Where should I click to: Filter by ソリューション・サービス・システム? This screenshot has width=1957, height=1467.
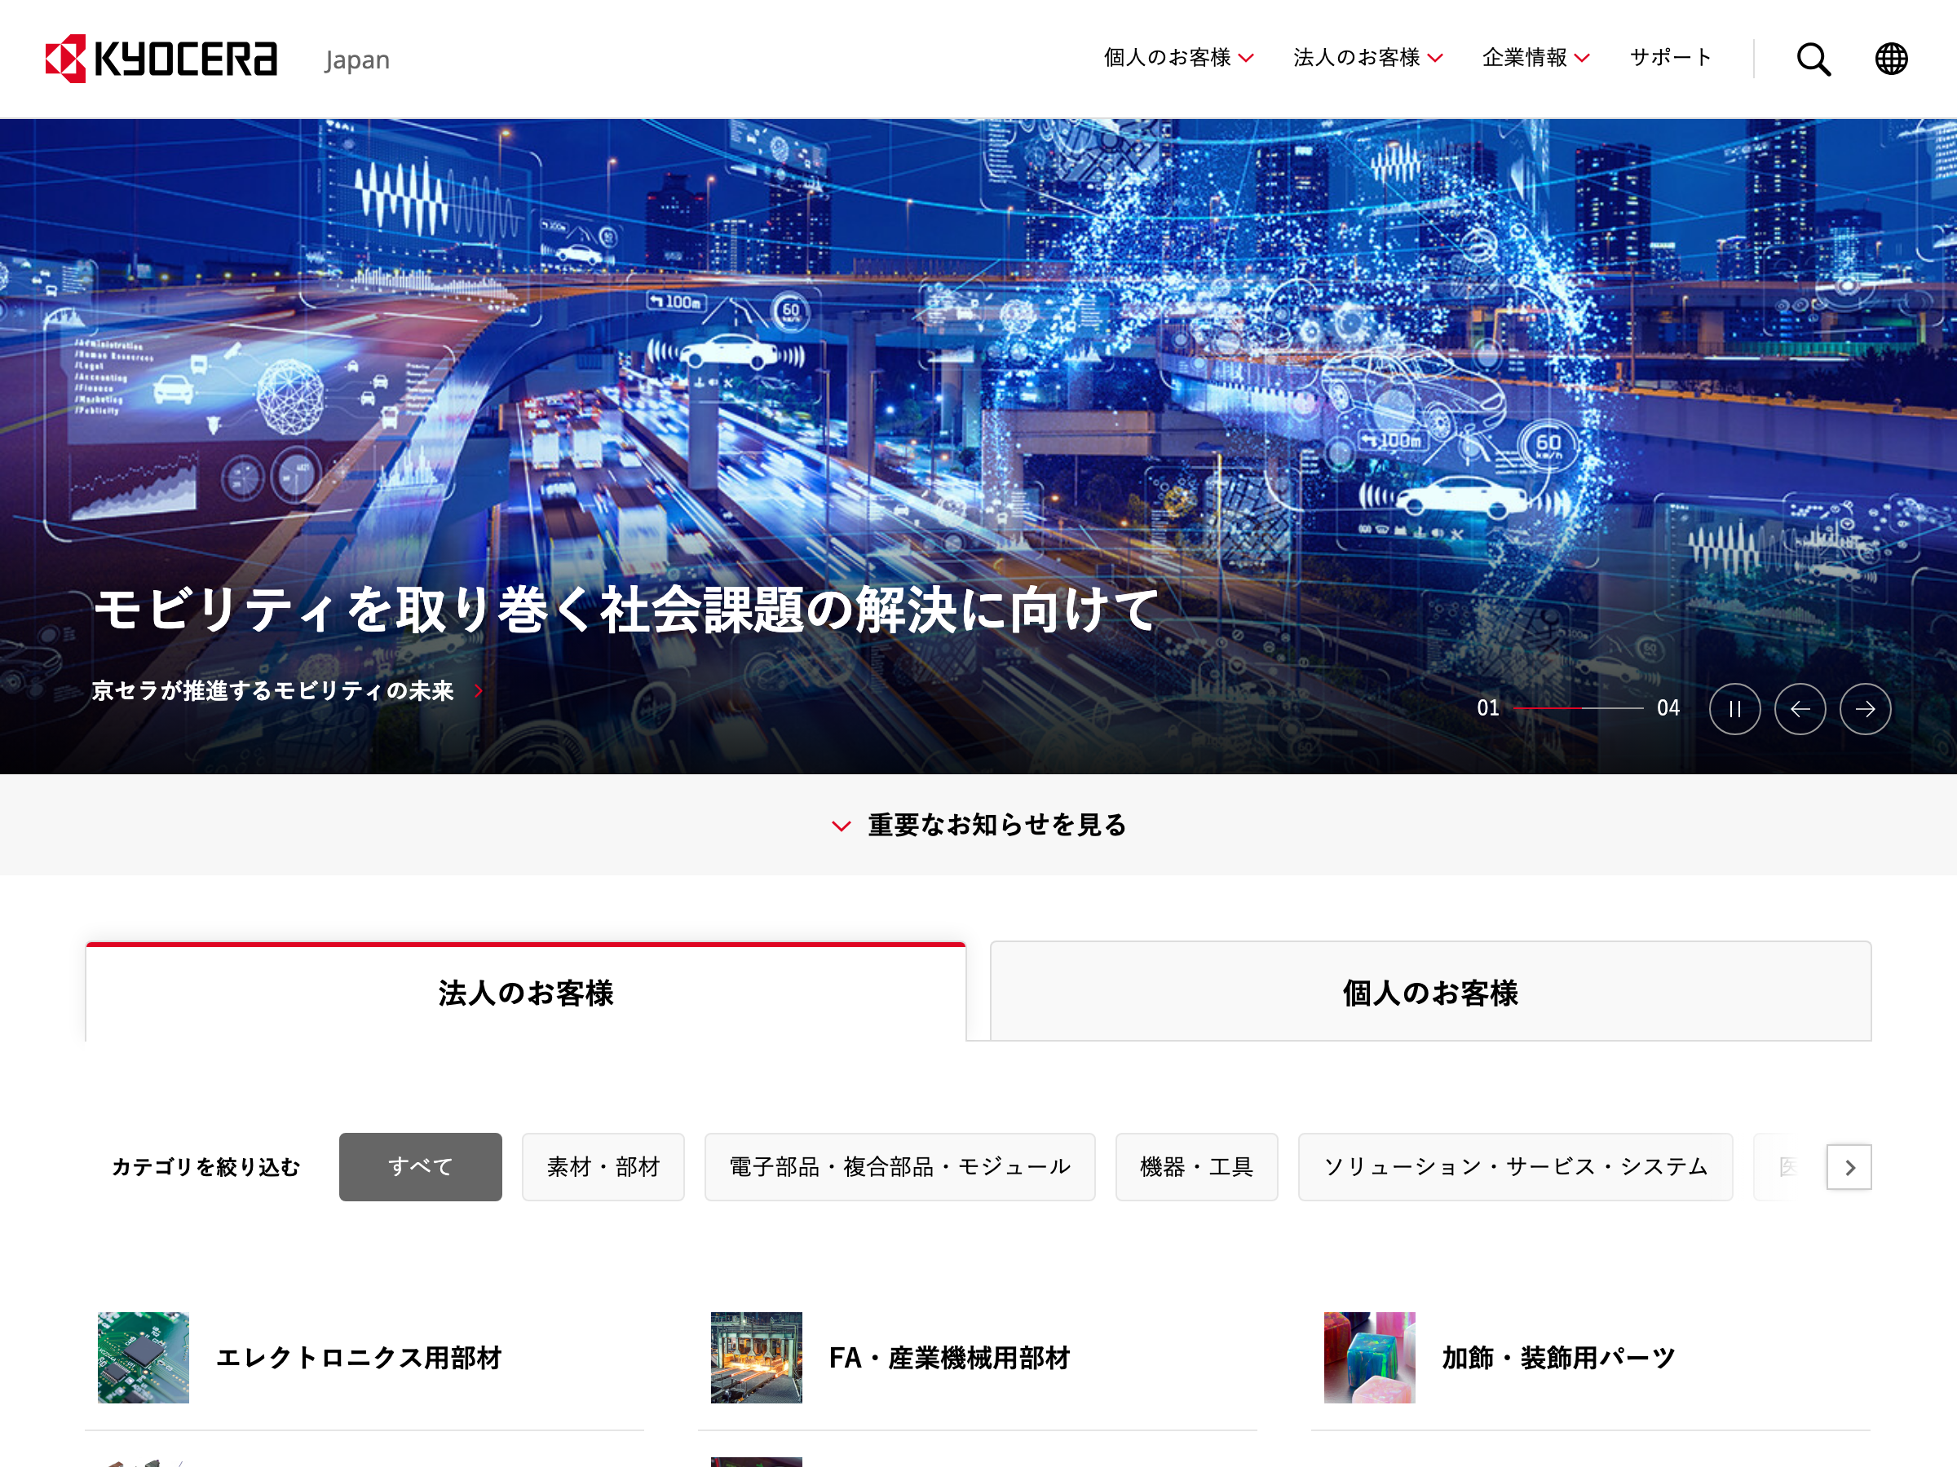pos(1515,1166)
